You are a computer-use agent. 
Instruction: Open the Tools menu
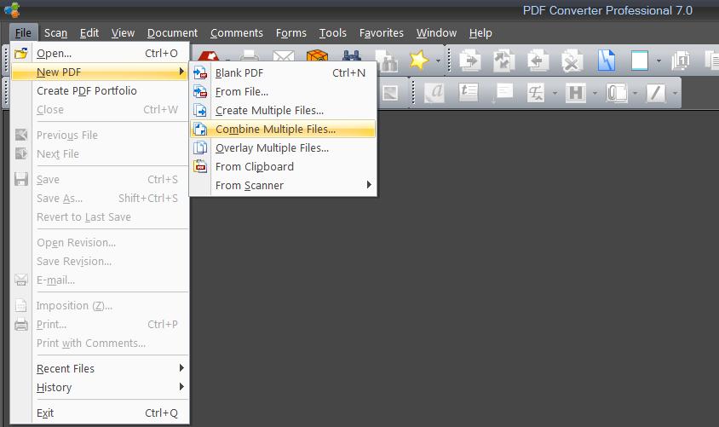tap(333, 33)
